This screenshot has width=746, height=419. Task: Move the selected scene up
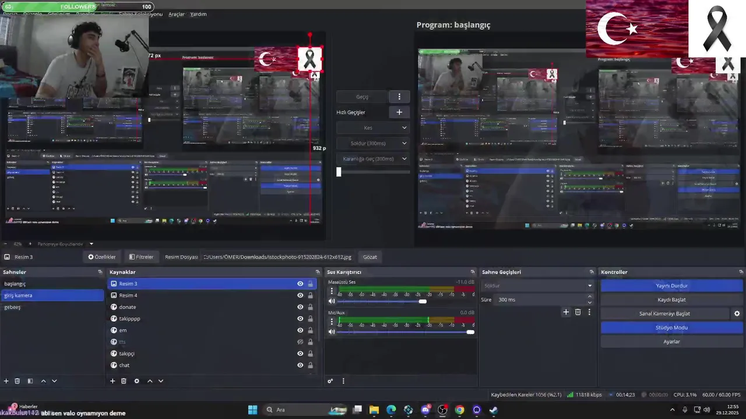(x=43, y=381)
